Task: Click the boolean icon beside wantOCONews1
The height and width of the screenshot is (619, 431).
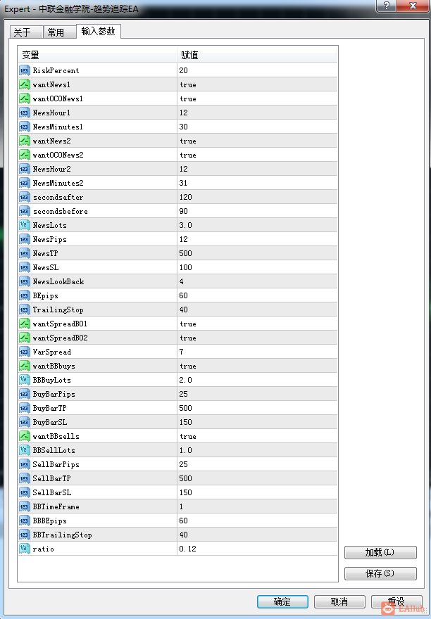Action: [25, 98]
